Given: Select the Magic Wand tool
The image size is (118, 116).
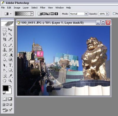Looking at the screenshot, I should click(10, 34).
